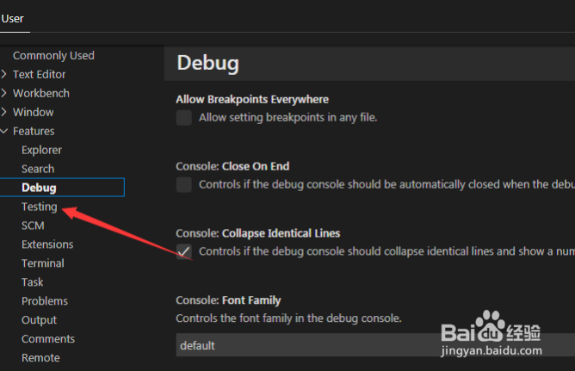Switch to the User settings tab
Screen dimensions: 575x371
click(13, 18)
